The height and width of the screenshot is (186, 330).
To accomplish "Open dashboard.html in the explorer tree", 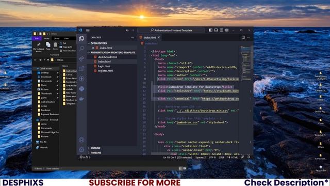I will click(x=107, y=57).
